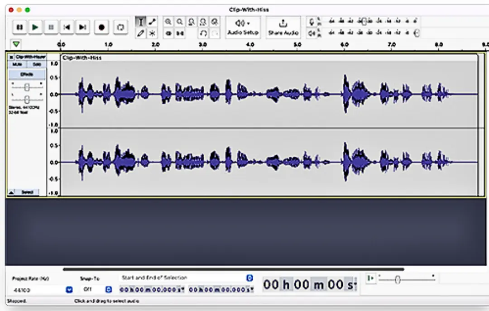
Task: Open the large time display format menu
Action: pyautogui.click(x=355, y=284)
